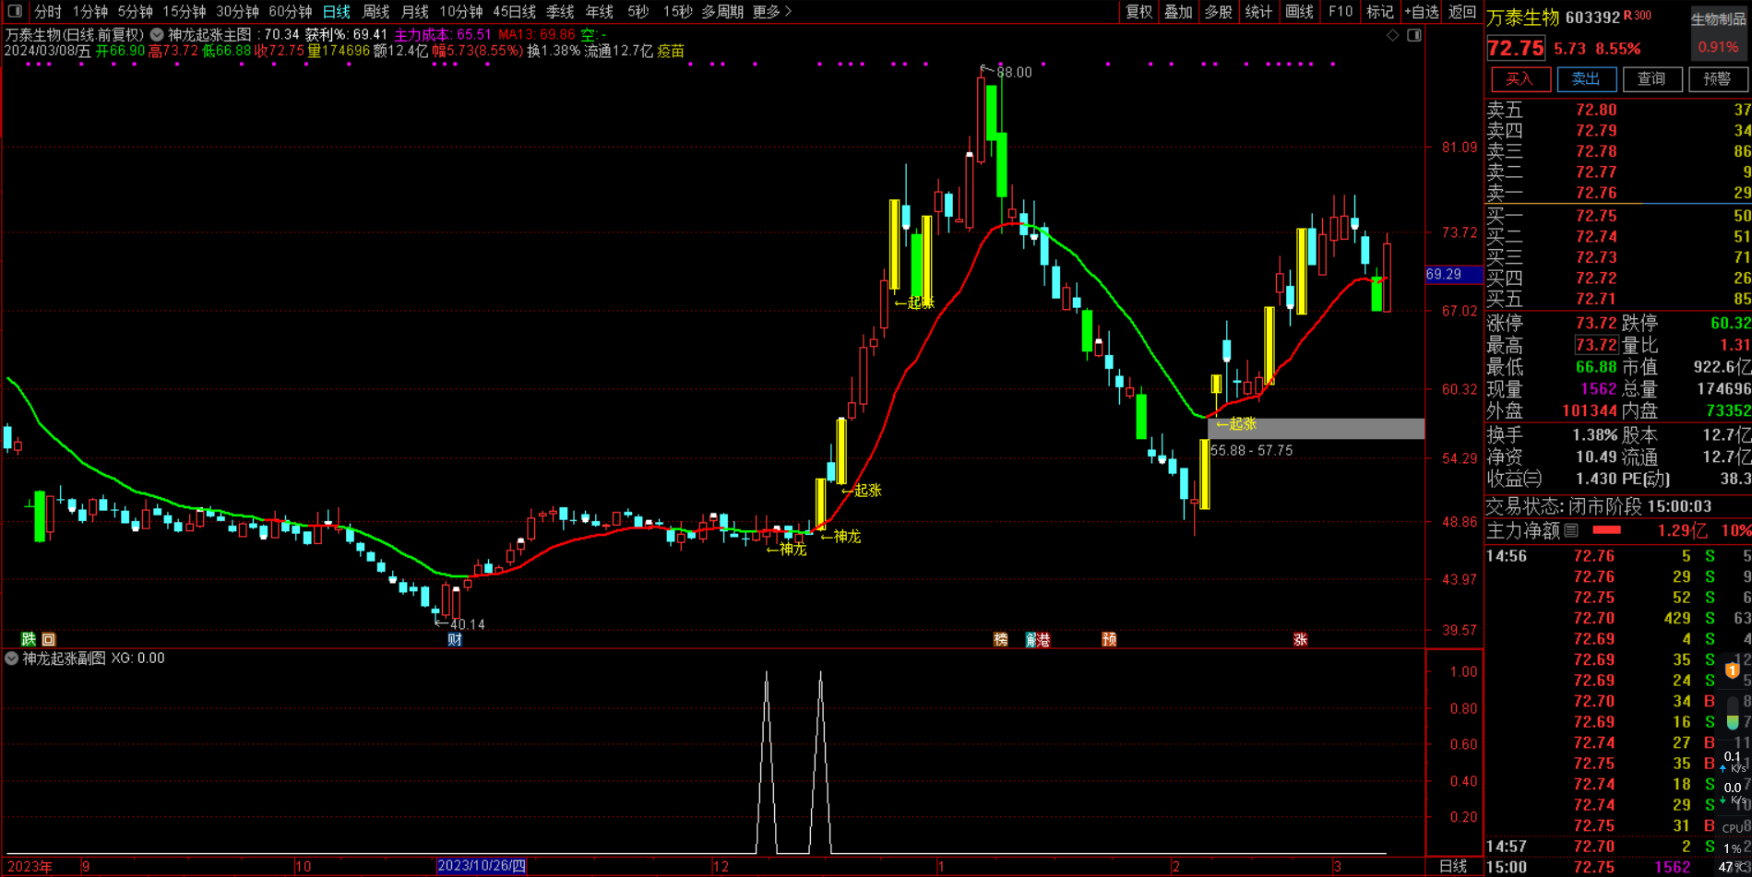Click the diamond marker icon above chart
This screenshot has height=877, width=1752.
coord(1393,35)
